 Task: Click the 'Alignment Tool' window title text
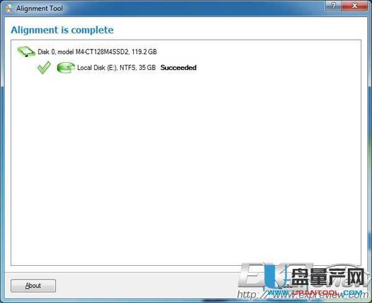click(40, 9)
